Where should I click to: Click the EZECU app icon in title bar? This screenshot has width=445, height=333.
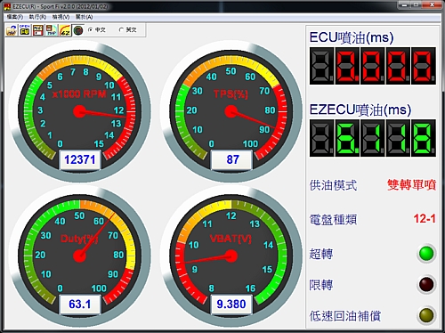(x=7, y=6)
